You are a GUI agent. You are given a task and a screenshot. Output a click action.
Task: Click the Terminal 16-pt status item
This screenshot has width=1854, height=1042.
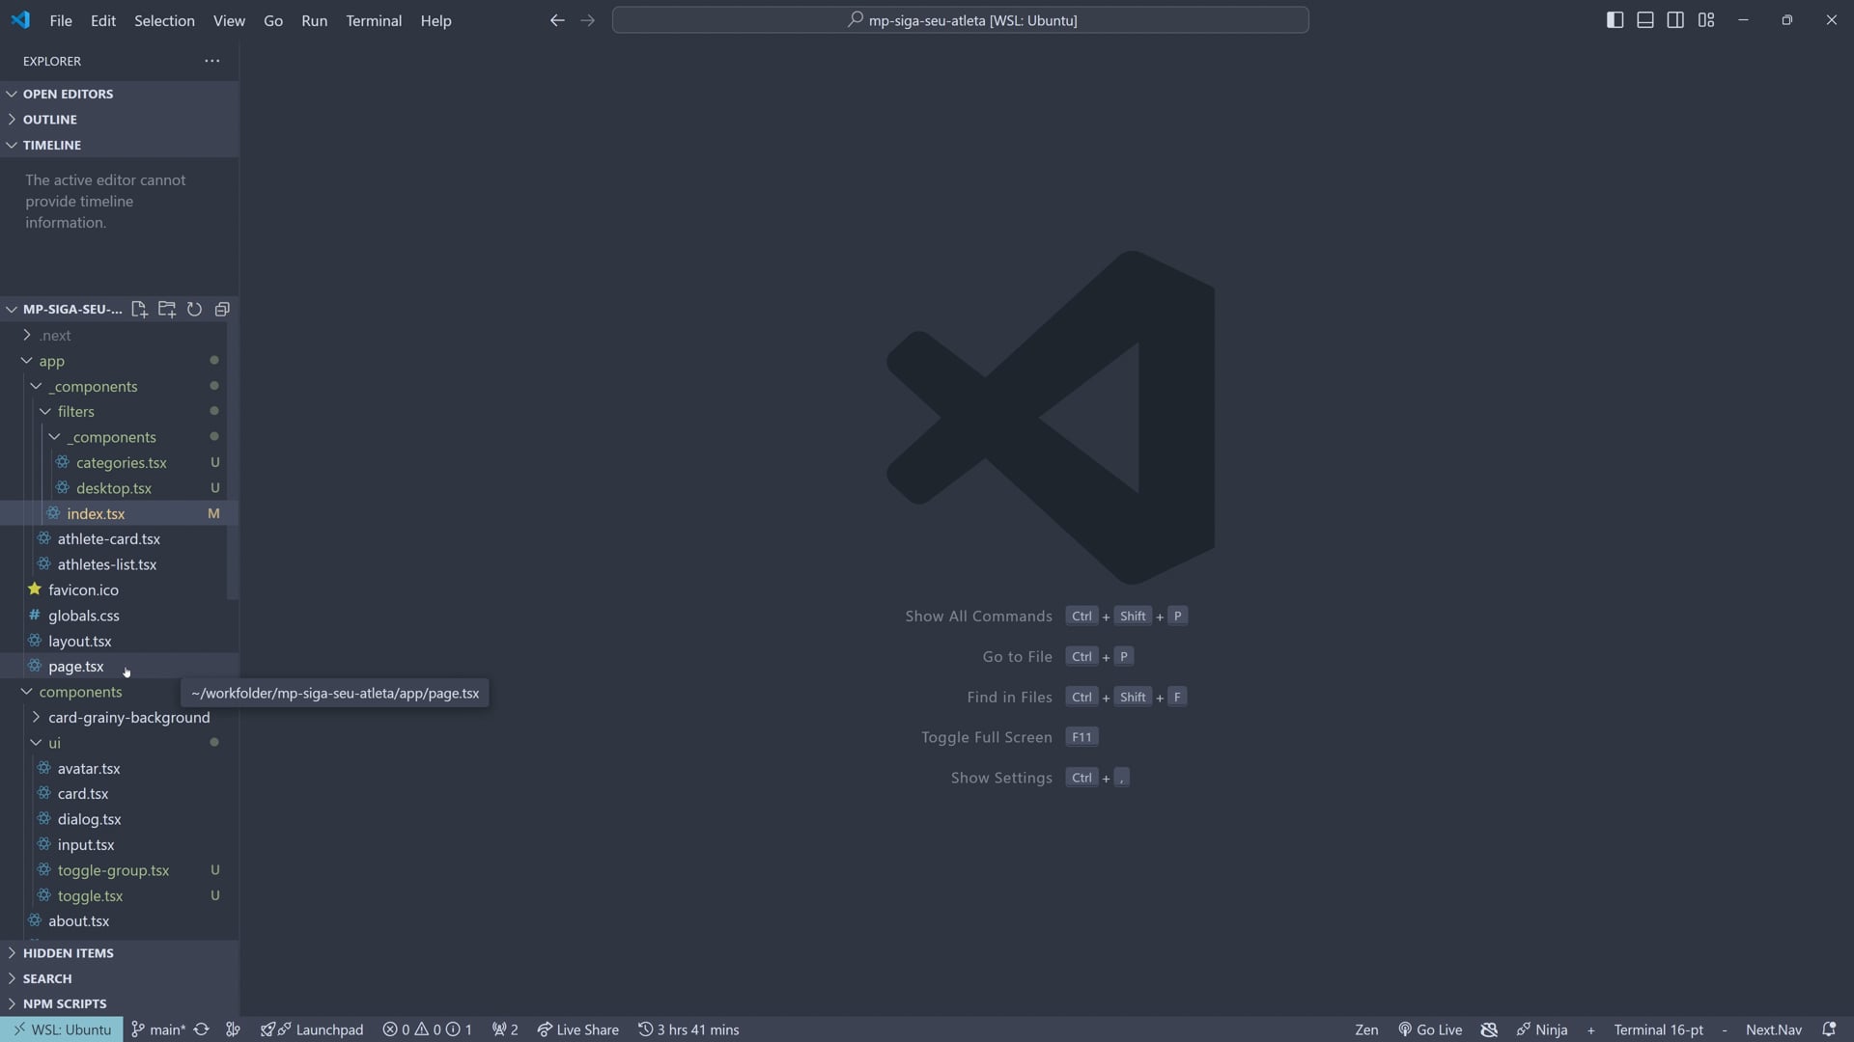[1658, 1029]
